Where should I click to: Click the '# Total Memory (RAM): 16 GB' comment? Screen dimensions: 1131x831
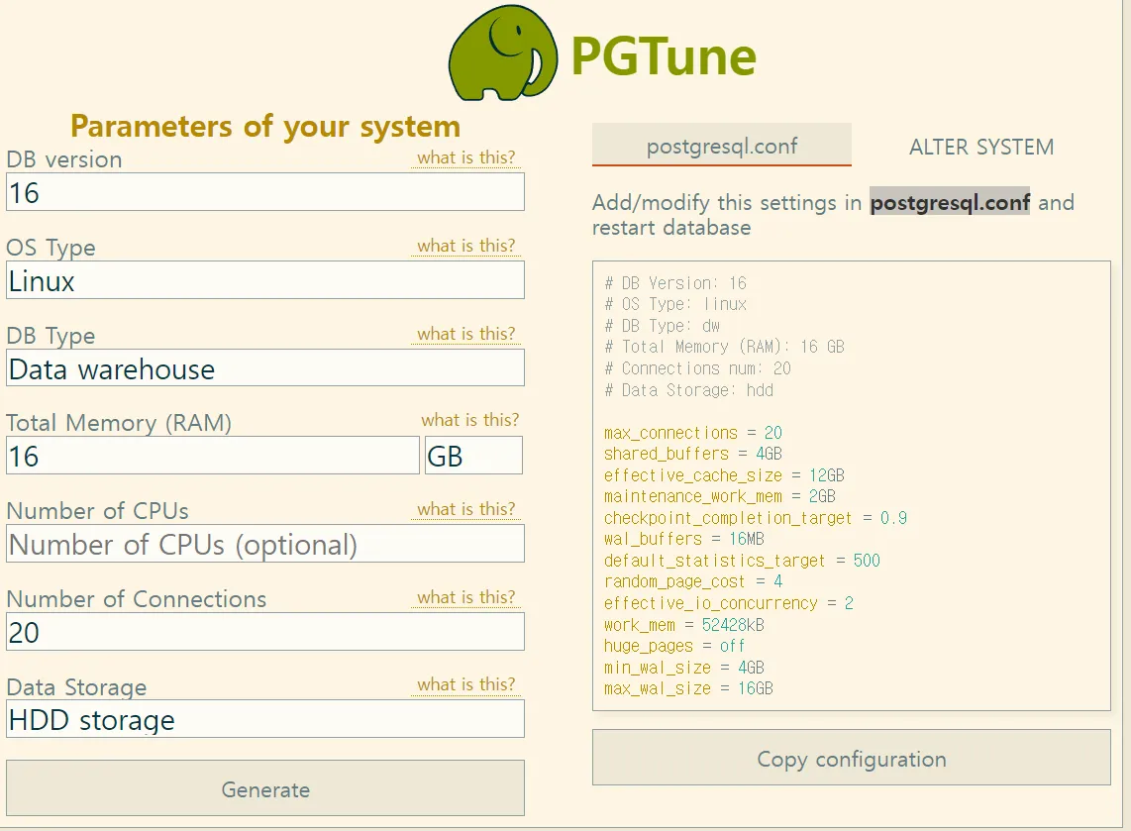[x=725, y=347]
